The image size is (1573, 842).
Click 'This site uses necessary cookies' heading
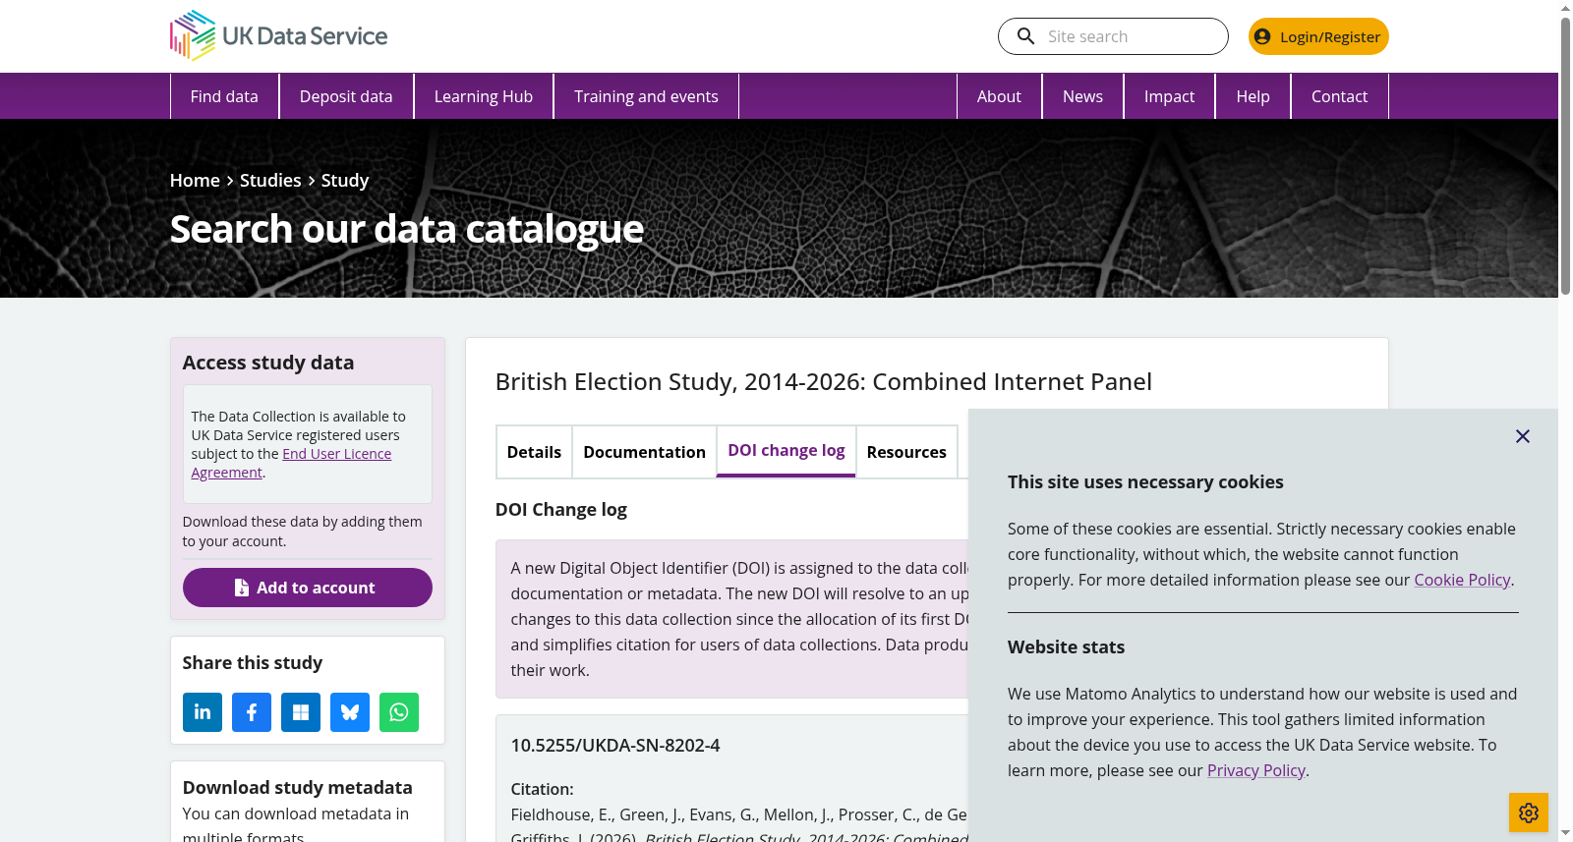[x=1145, y=481]
